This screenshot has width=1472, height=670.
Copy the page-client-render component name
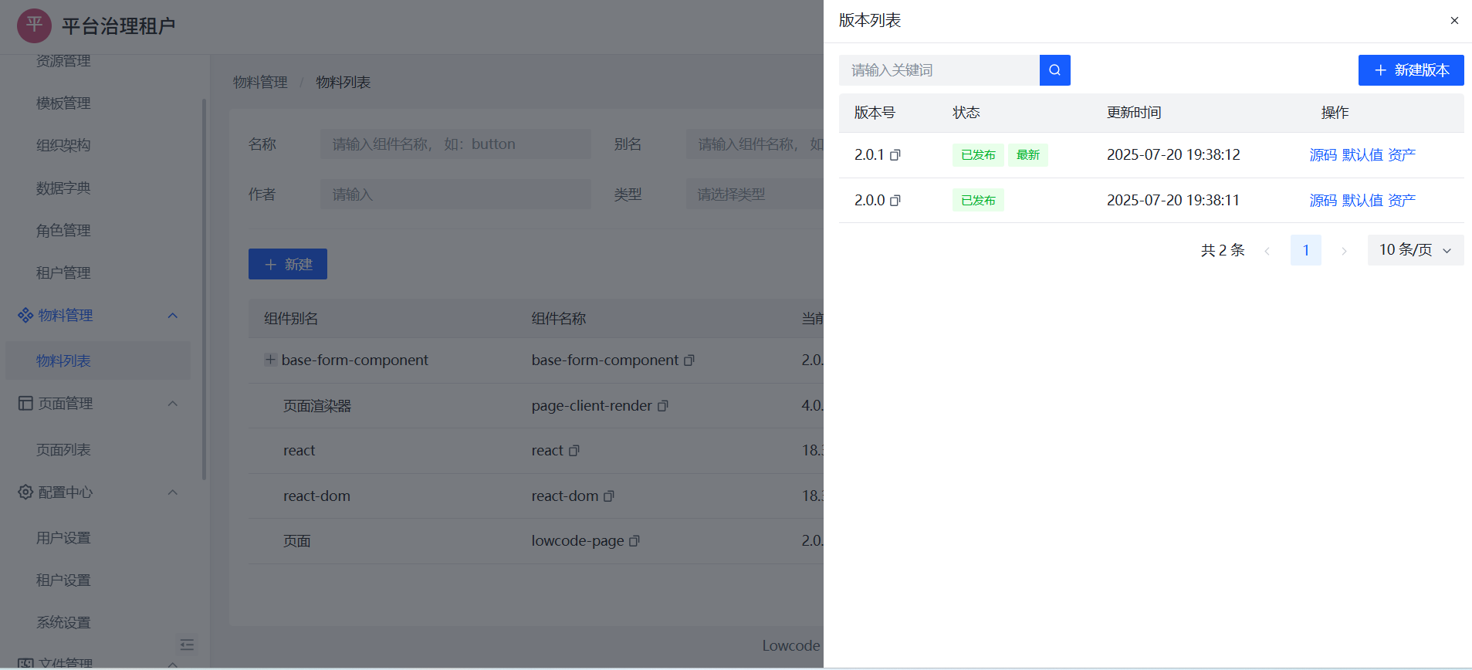click(662, 406)
